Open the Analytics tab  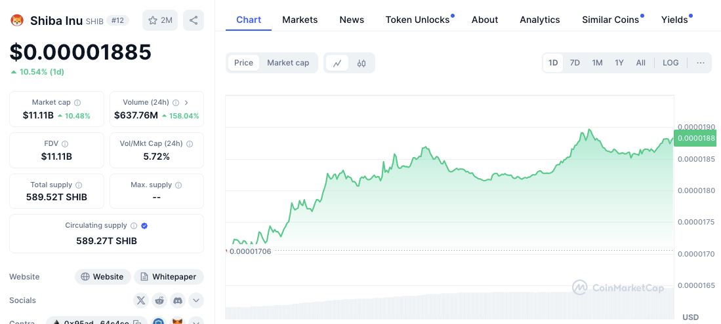point(540,20)
